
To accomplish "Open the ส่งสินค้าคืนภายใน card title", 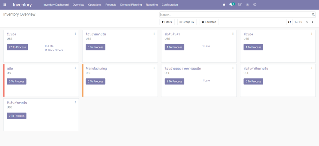I will (x=256, y=69).
